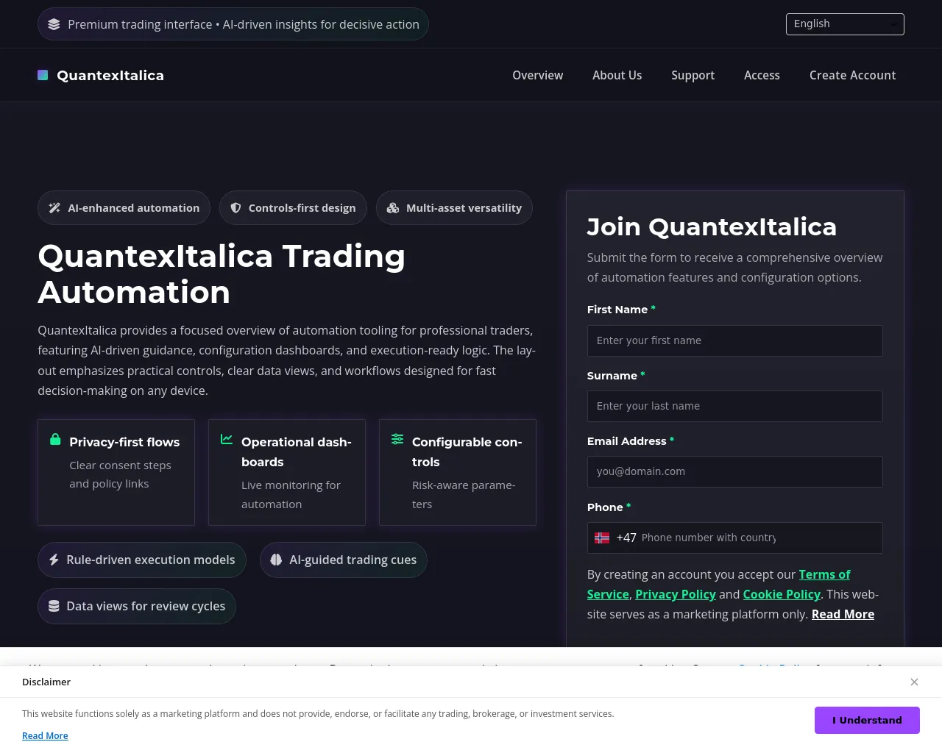
Task: Close the Disclaimer banner
Action: click(914, 682)
